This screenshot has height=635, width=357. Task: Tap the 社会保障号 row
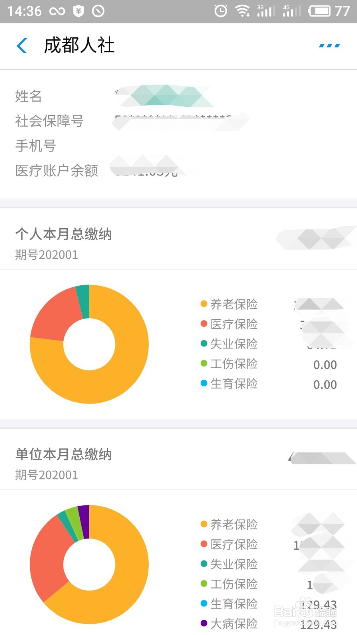178,121
